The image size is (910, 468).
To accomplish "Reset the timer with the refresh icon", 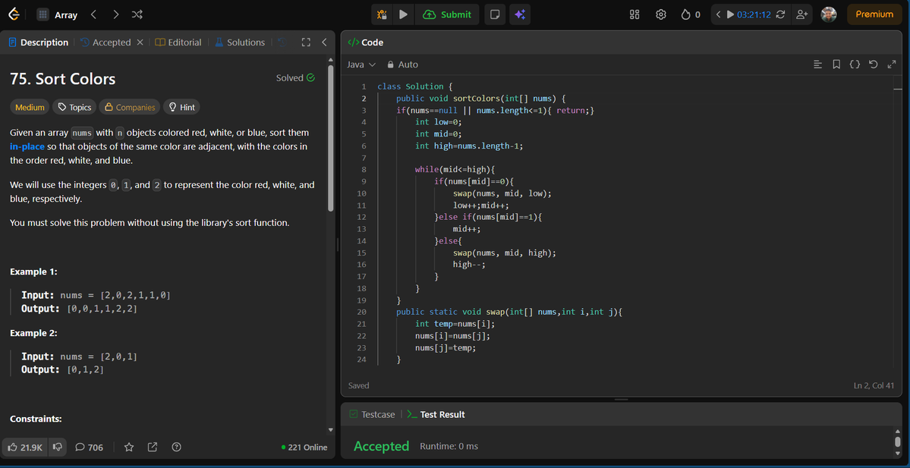I will tap(780, 14).
